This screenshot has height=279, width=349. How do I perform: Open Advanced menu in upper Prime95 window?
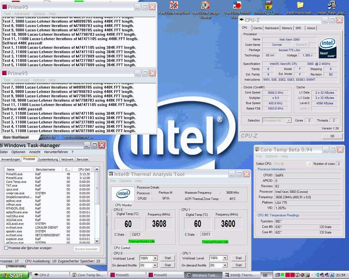pyautogui.click(x=22, y=14)
